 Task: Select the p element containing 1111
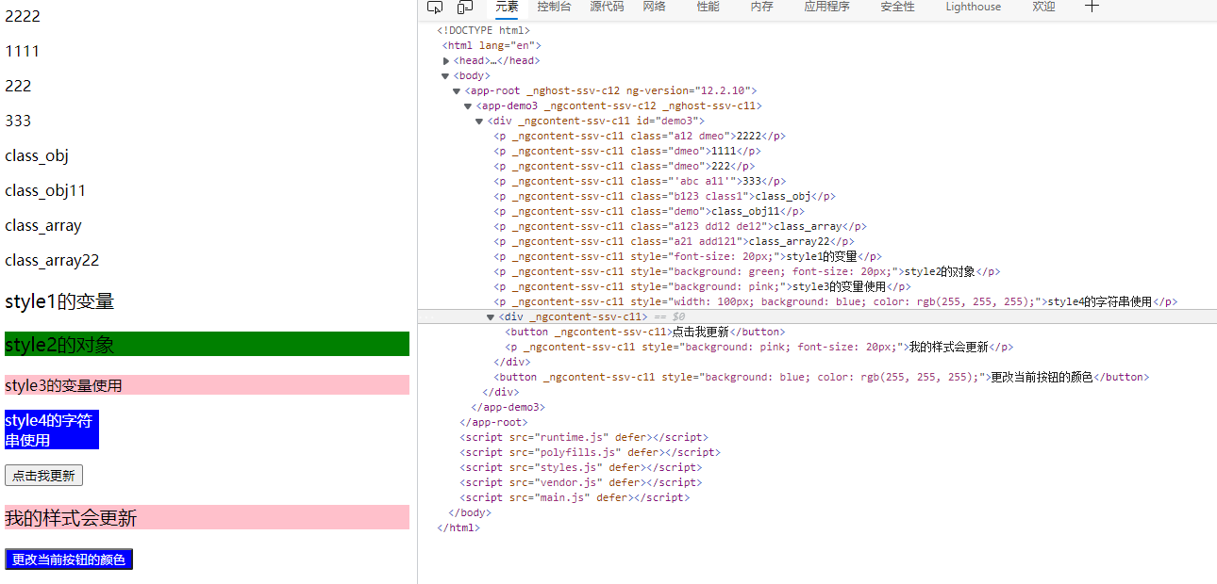(627, 151)
